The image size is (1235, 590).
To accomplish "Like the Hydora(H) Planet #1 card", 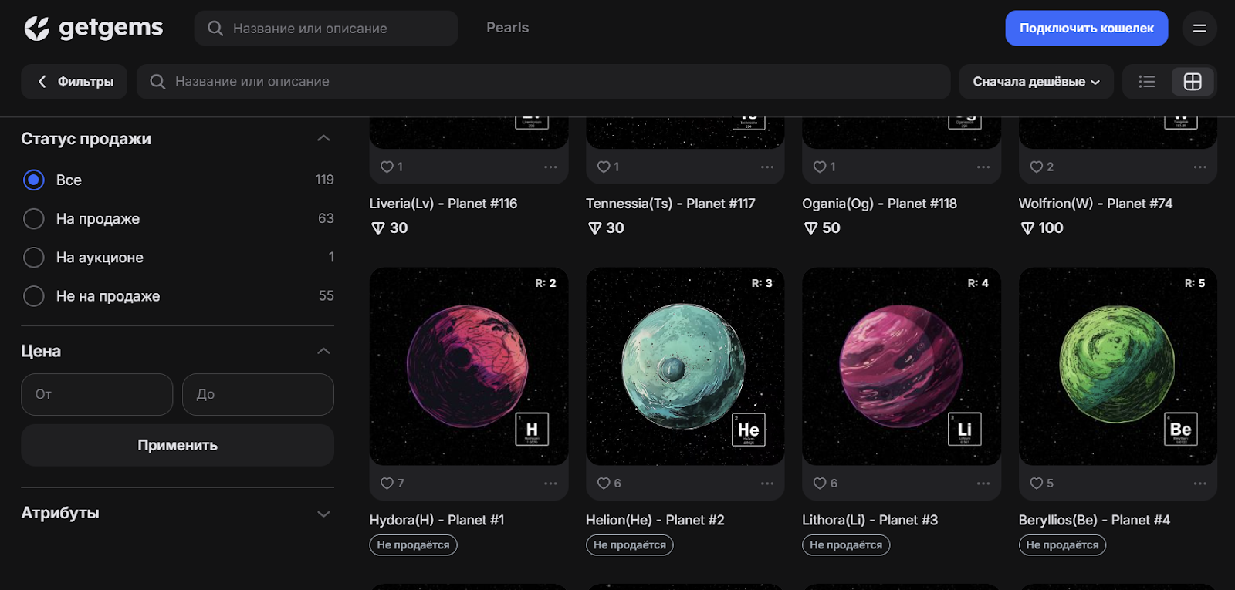I will point(387,484).
